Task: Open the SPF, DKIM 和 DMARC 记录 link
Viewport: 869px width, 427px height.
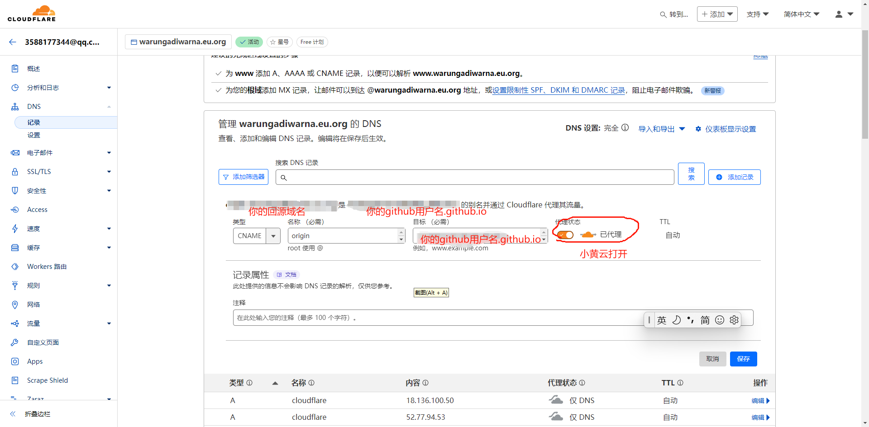Action: [559, 90]
